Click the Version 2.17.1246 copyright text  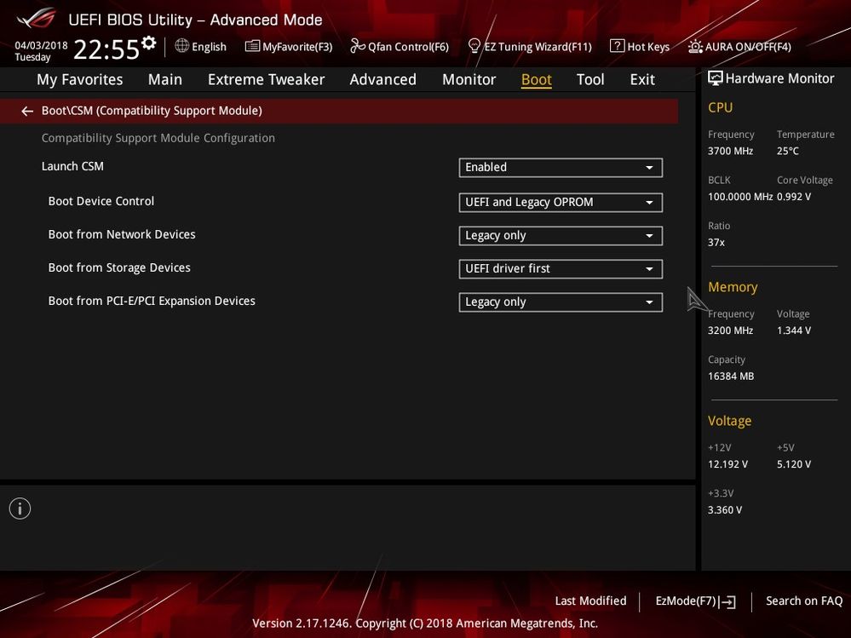(425, 624)
